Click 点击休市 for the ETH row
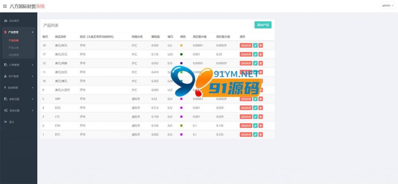Image resolution: width=398 pixels, height=184 pixels. tap(246, 126)
